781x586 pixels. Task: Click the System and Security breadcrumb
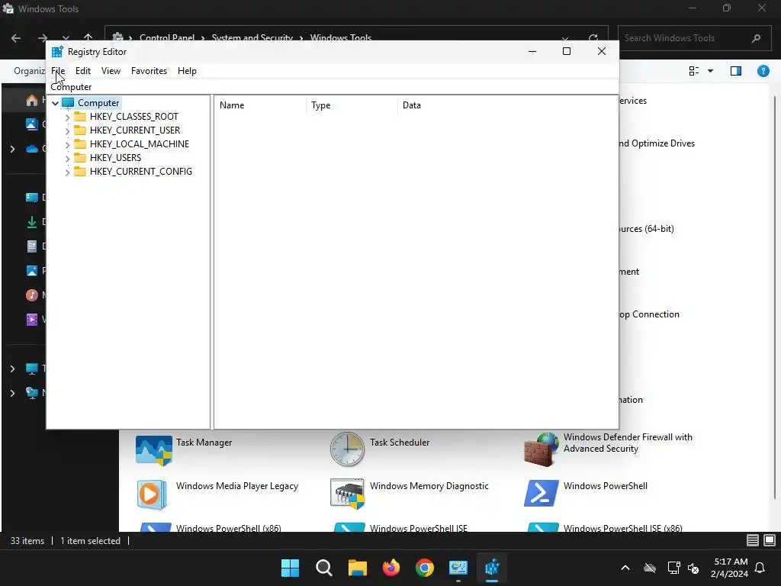[x=252, y=38]
